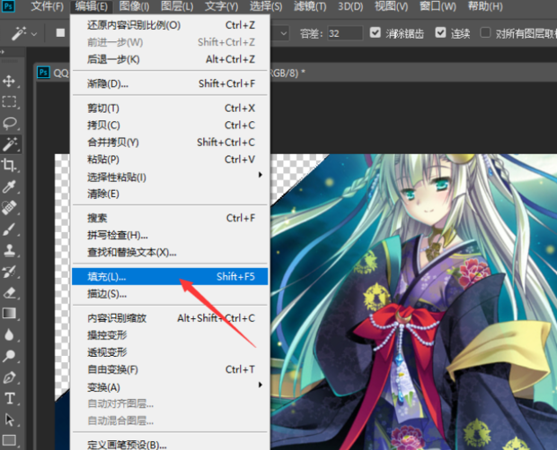
Task: Select the Move tool
Action: point(9,82)
